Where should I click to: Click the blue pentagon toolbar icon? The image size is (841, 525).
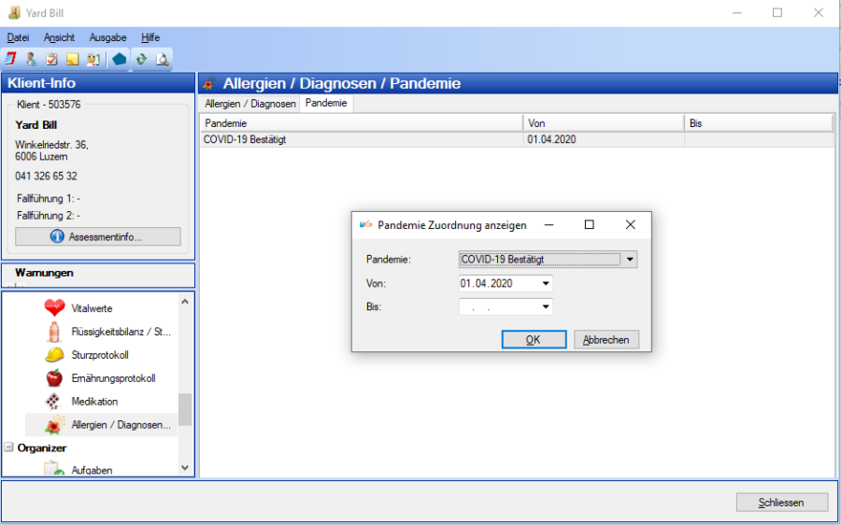pos(119,59)
